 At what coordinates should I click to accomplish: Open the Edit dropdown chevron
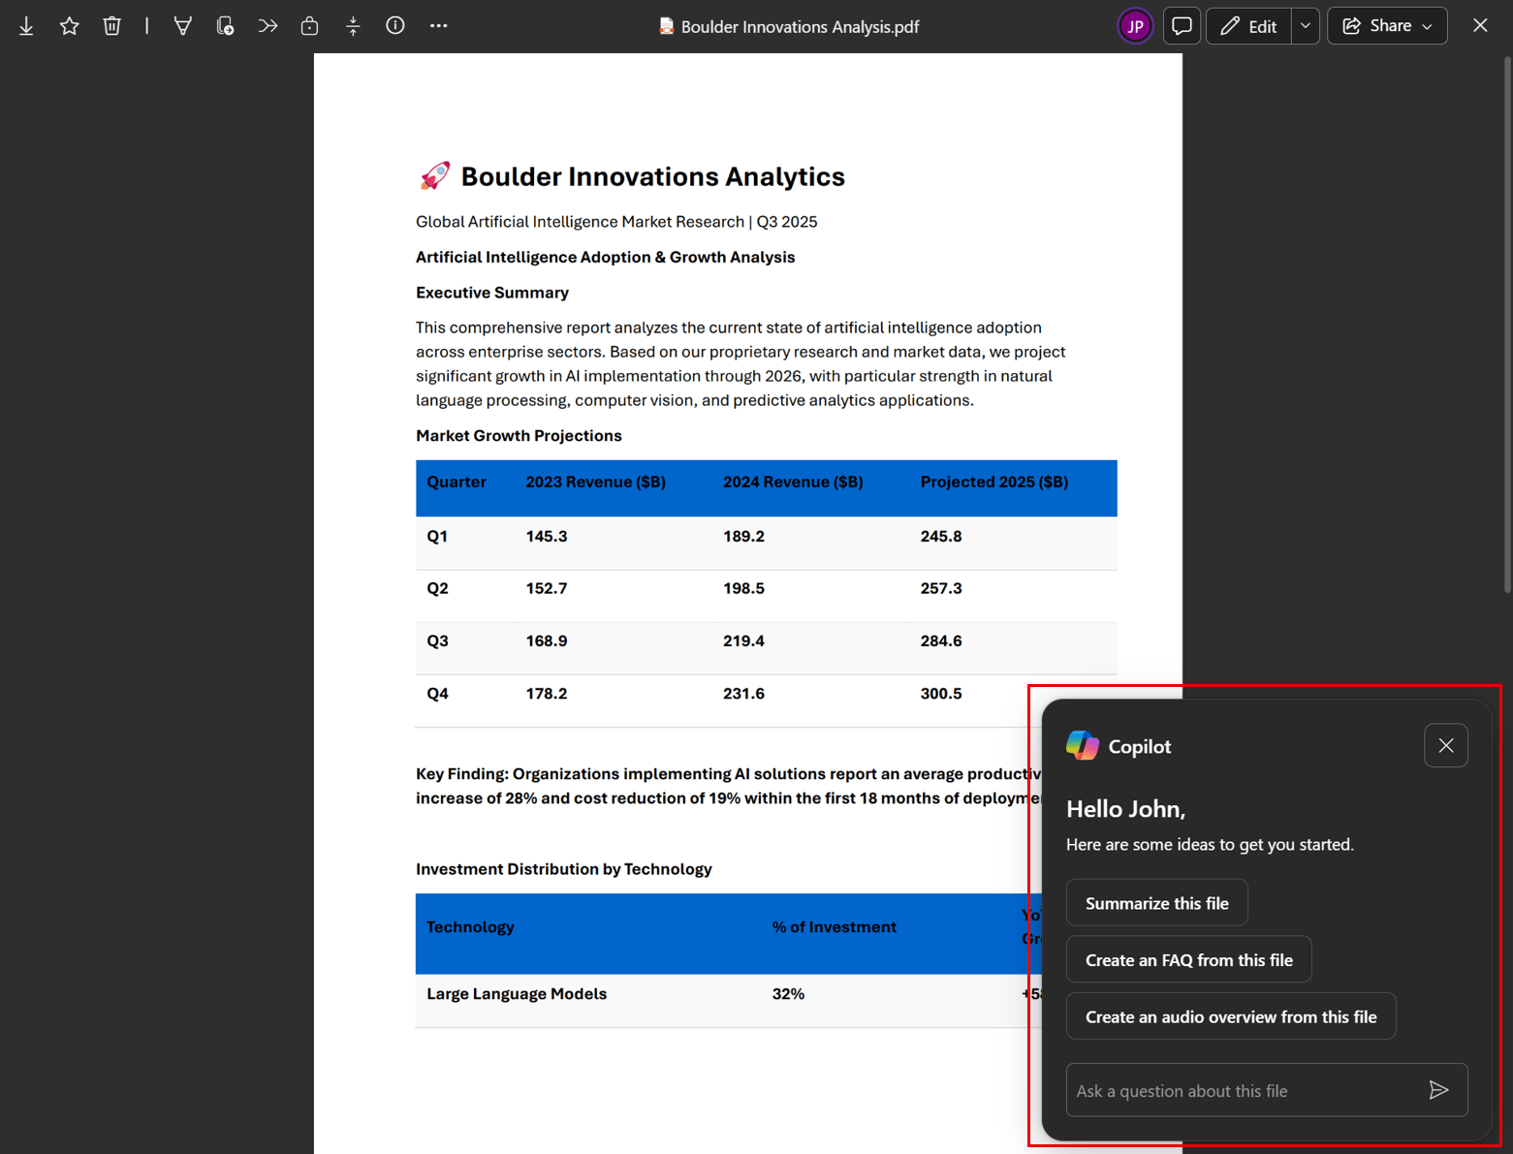click(1305, 25)
